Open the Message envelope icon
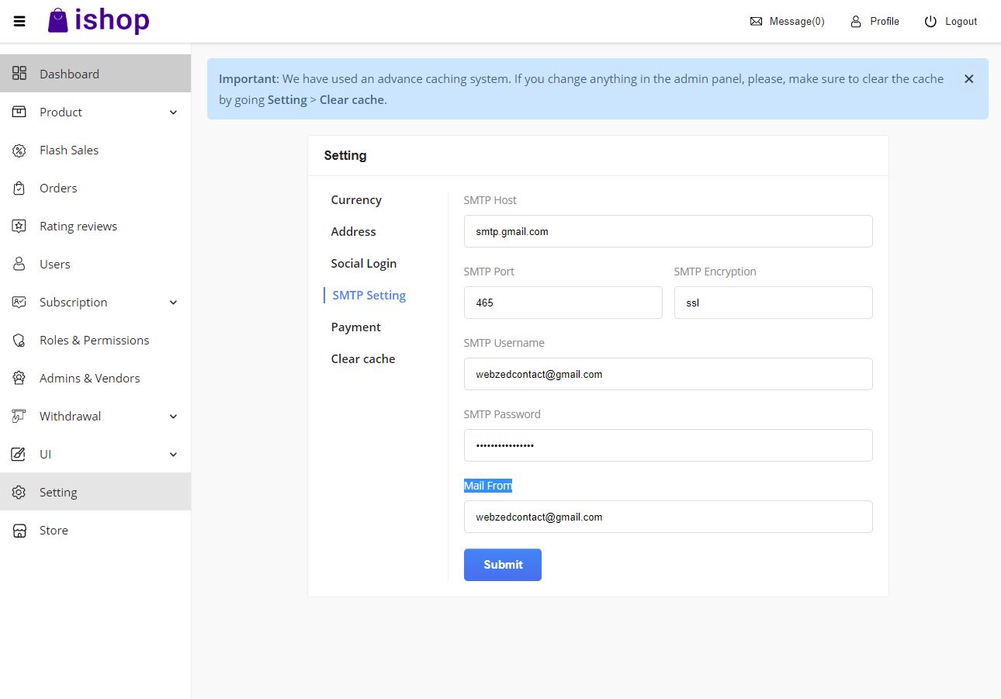Image resolution: width=1001 pixels, height=699 pixels. point(756,22)
